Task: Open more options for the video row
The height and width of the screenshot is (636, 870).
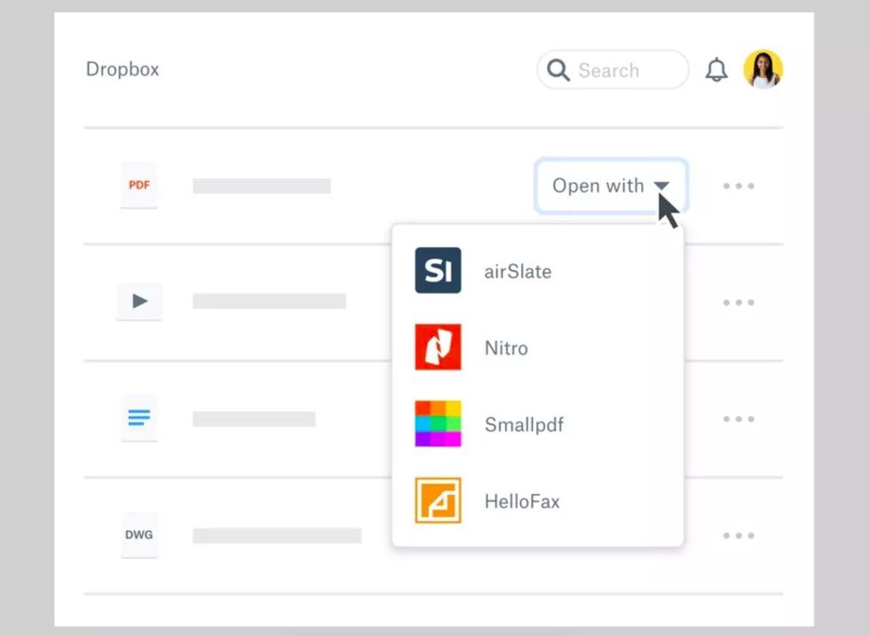Action: (739, 303)
